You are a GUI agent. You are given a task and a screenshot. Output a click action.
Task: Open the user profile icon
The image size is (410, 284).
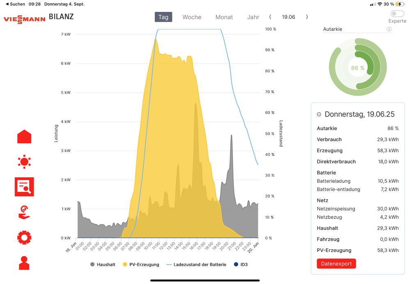(x=24, y=263)
